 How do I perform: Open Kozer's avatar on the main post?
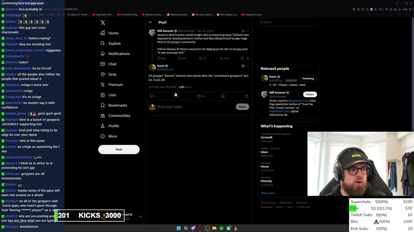[x=152, y=67]
